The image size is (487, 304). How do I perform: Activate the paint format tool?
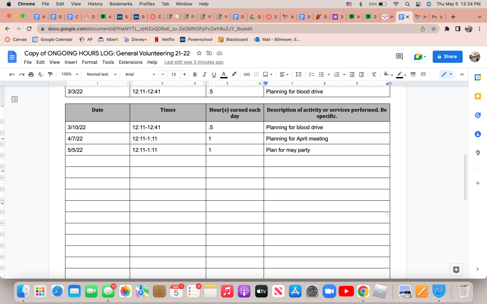(x=50, y=74)
